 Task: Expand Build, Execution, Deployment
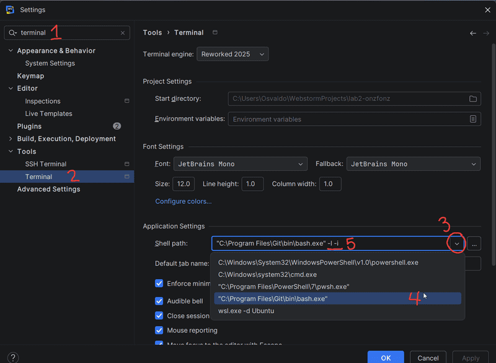point(10,138)
